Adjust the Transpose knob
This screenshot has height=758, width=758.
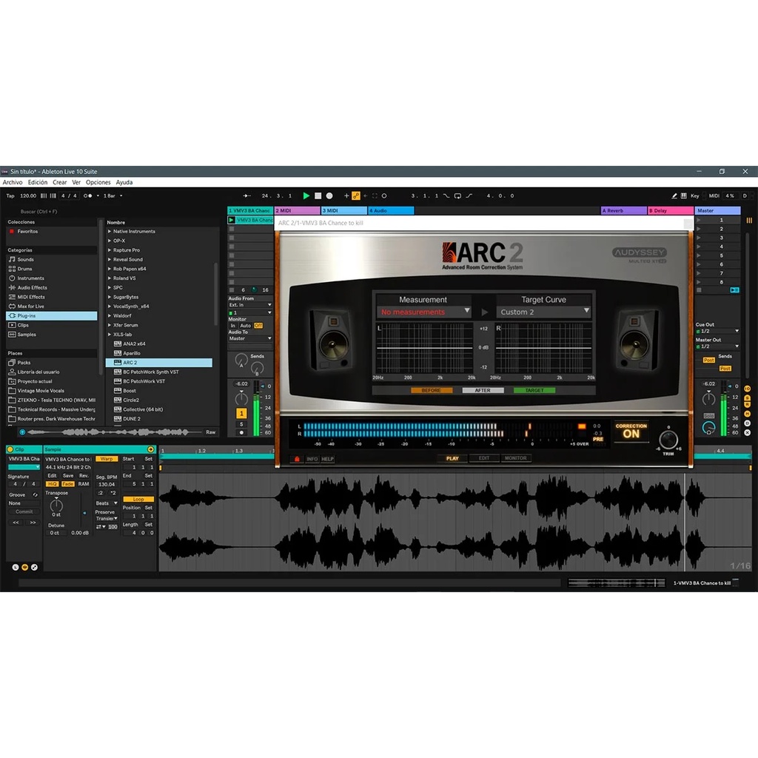pyautogui.click(x=56, y=506)
